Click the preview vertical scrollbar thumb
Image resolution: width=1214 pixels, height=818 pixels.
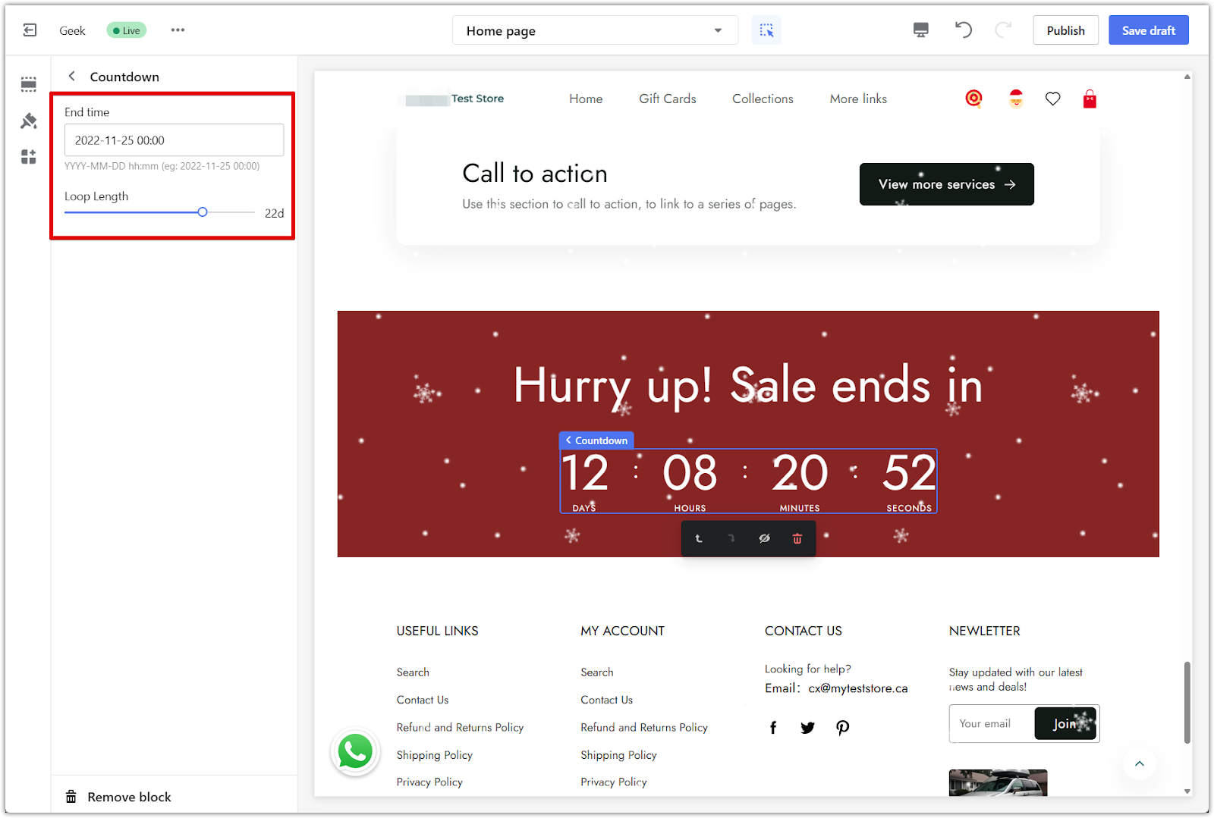point(1187,702)
